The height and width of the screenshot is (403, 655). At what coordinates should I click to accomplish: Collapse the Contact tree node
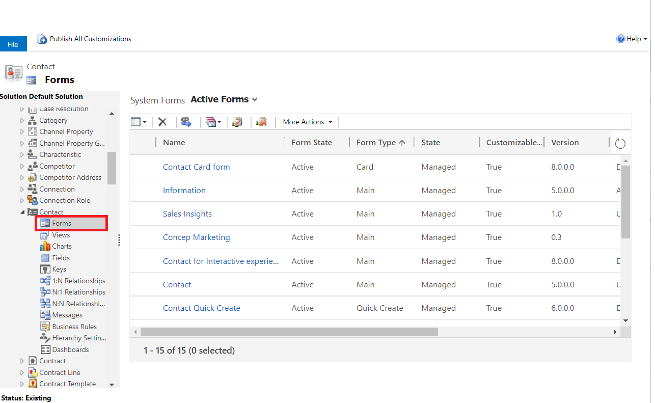[x=22, y=212]
